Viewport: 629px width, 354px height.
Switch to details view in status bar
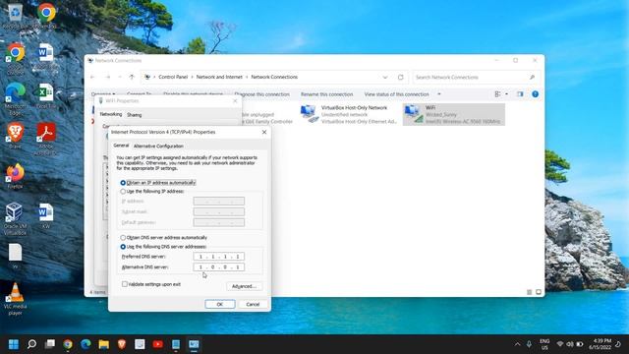529,292
